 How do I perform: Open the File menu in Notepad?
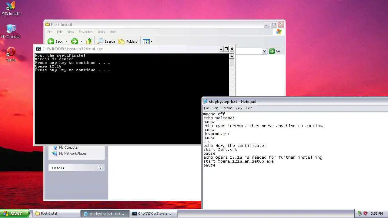[206, 108]
